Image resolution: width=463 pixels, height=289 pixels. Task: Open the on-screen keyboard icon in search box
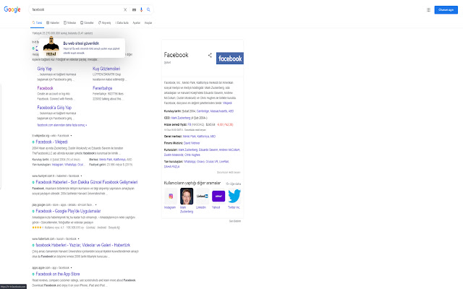point(134,9)
